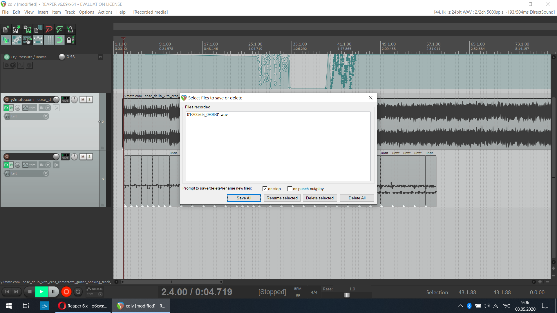Image resolution: width=557 pixels, height=313 pixels.
Task: Mute the y2mate.com track
Action: tap(83, 100)
